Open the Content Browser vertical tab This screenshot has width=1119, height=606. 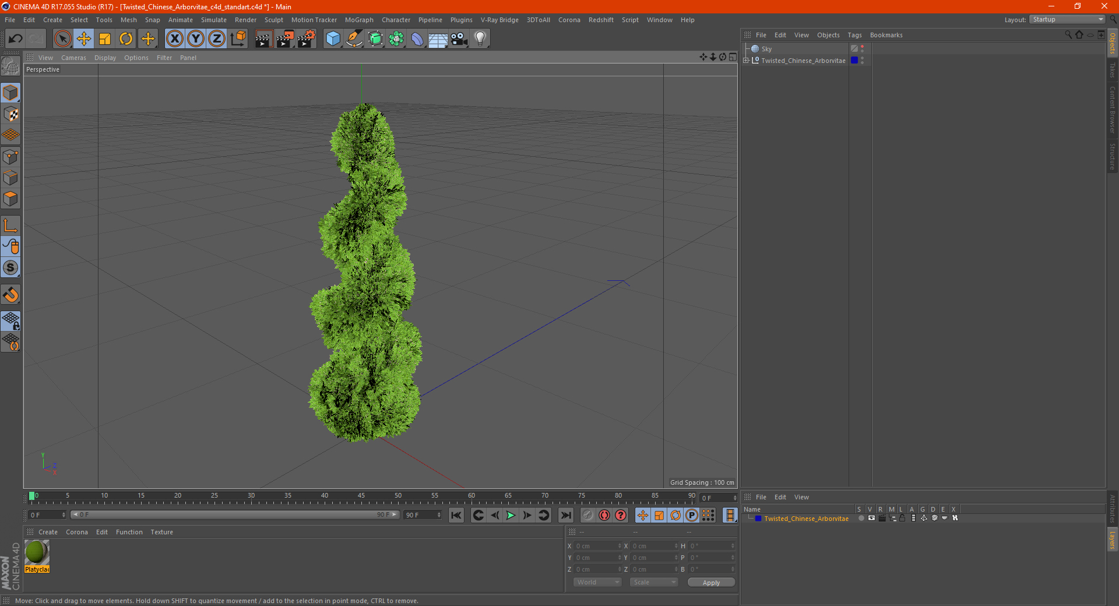click(1112, 110)
